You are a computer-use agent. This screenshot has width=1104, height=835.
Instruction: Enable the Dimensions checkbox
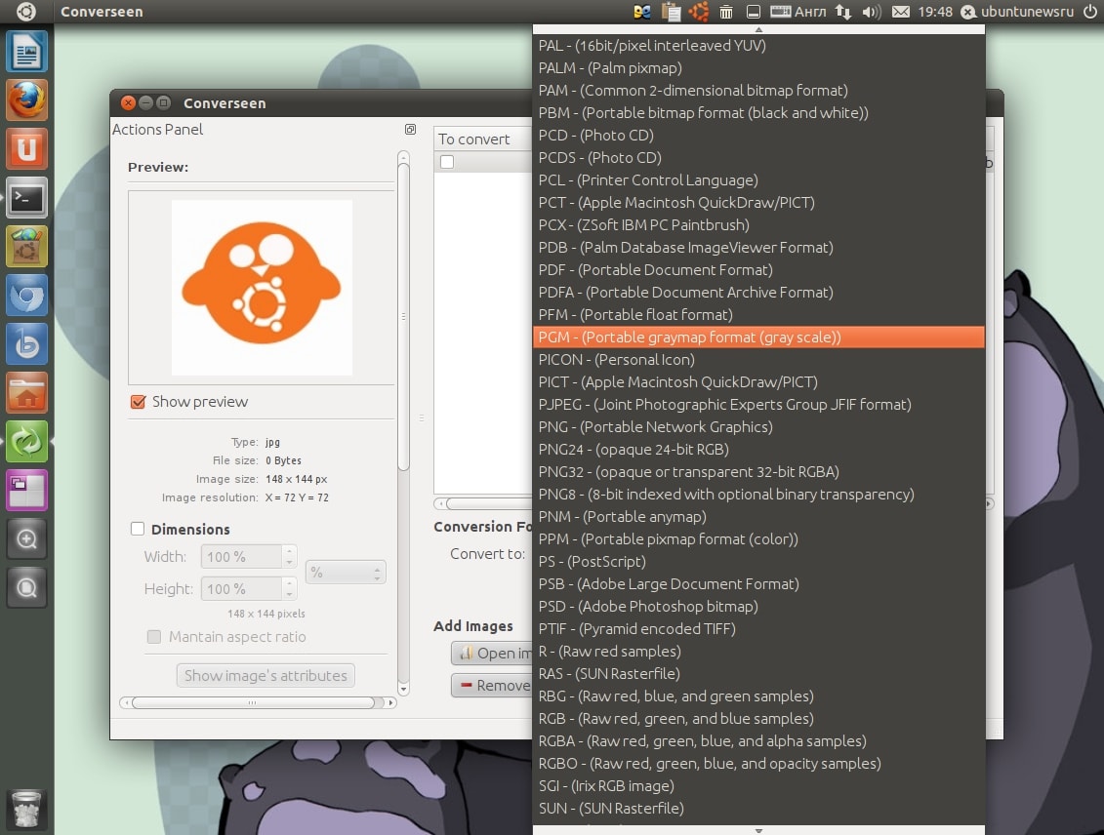click(138, 529)
